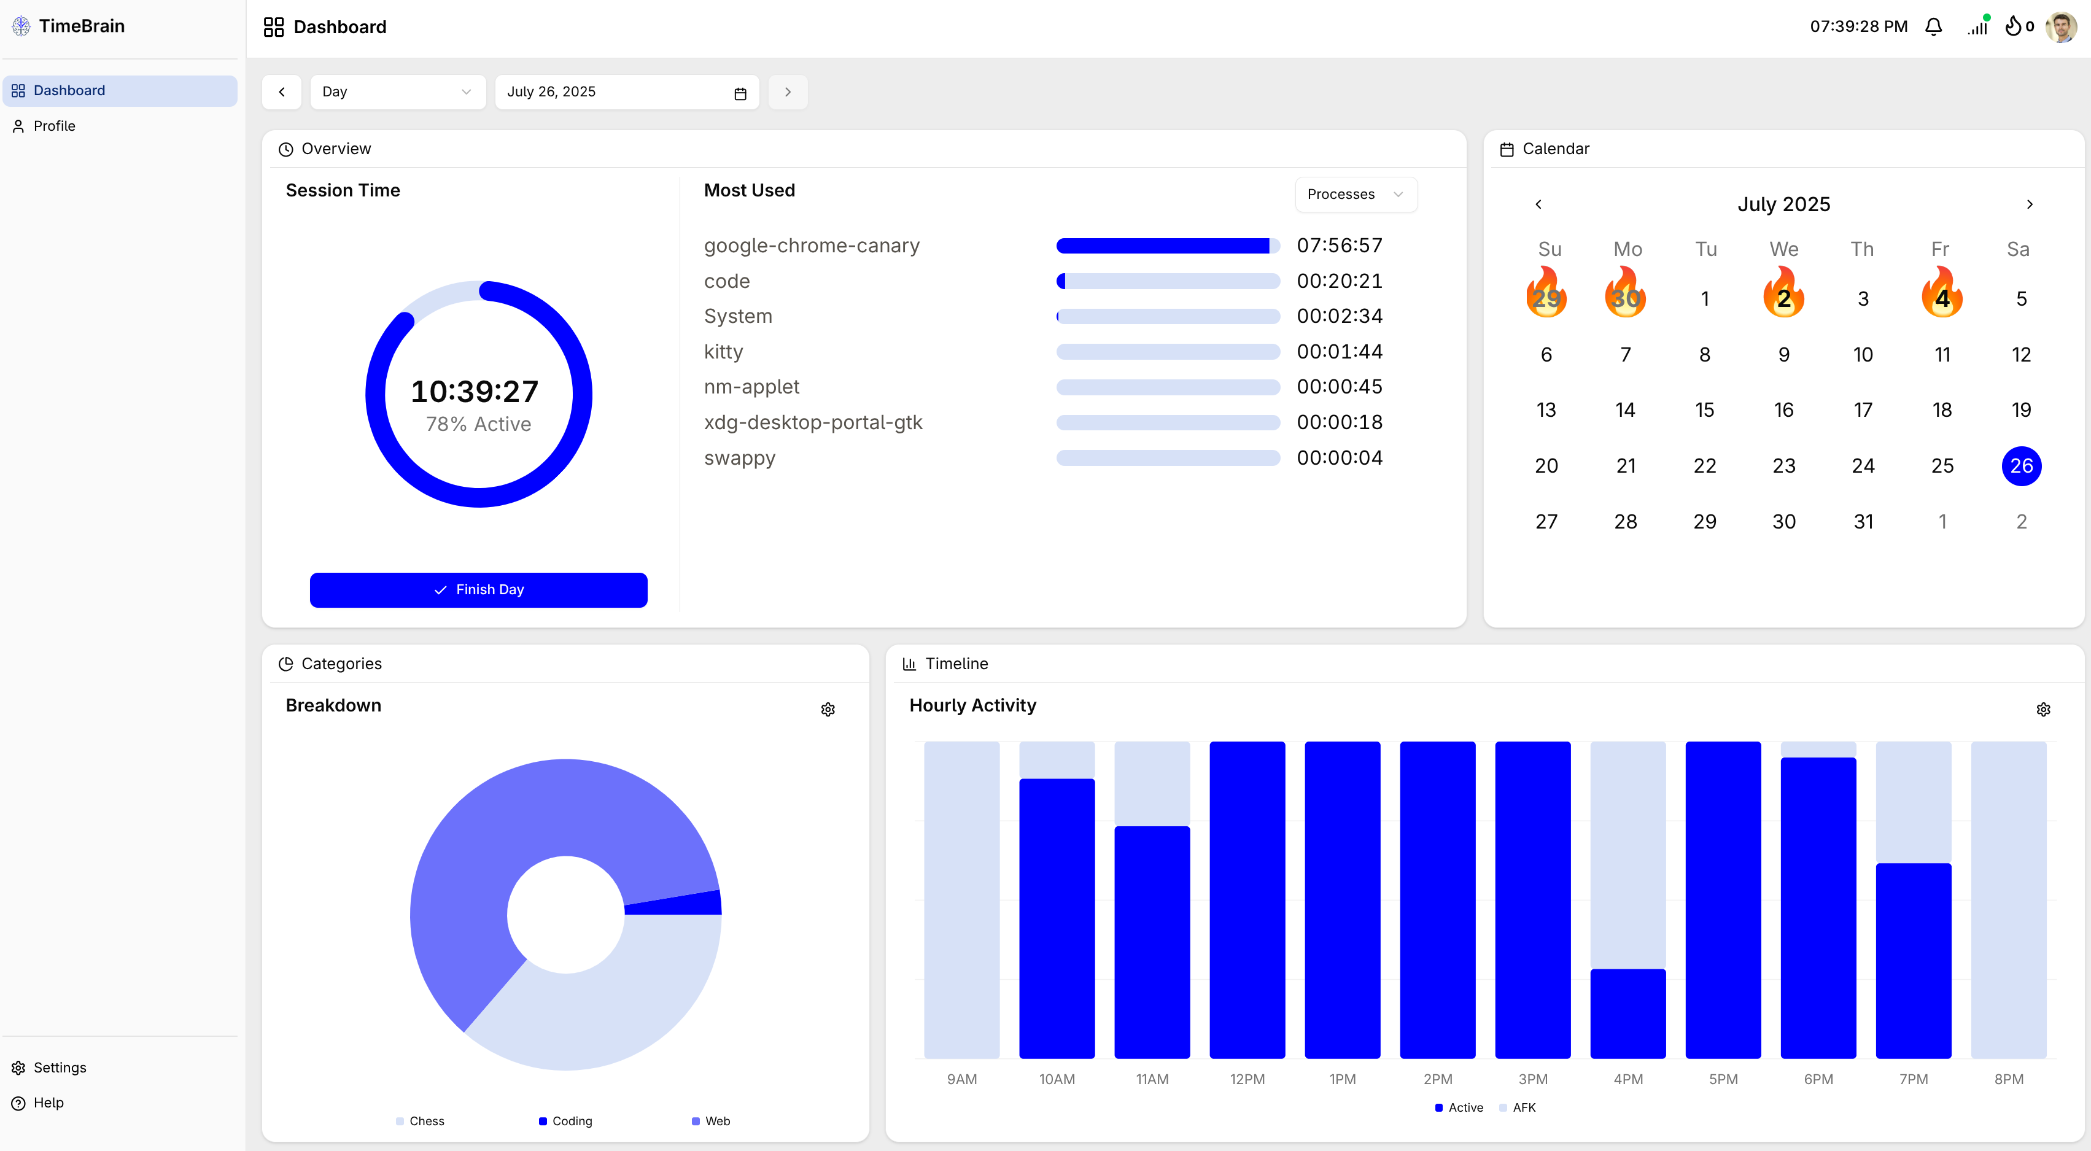Click the flame streak counter icon
Screen dimensions: 2091x1151
(2013, 27)
